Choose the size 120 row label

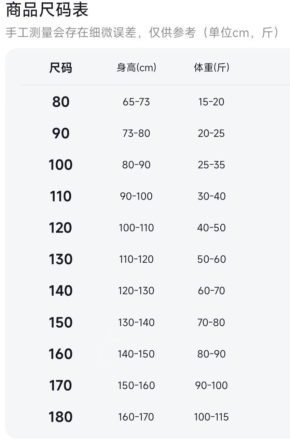pyautogui.click(x=61, y=228)
